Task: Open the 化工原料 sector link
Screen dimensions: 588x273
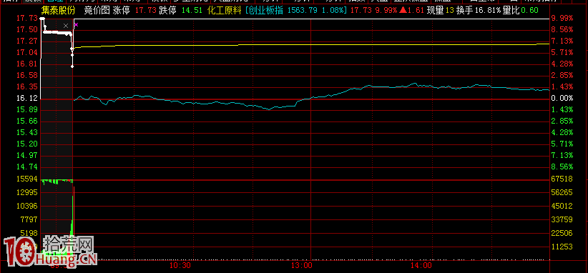Action: pyautogui.click(x=224, y=10)
